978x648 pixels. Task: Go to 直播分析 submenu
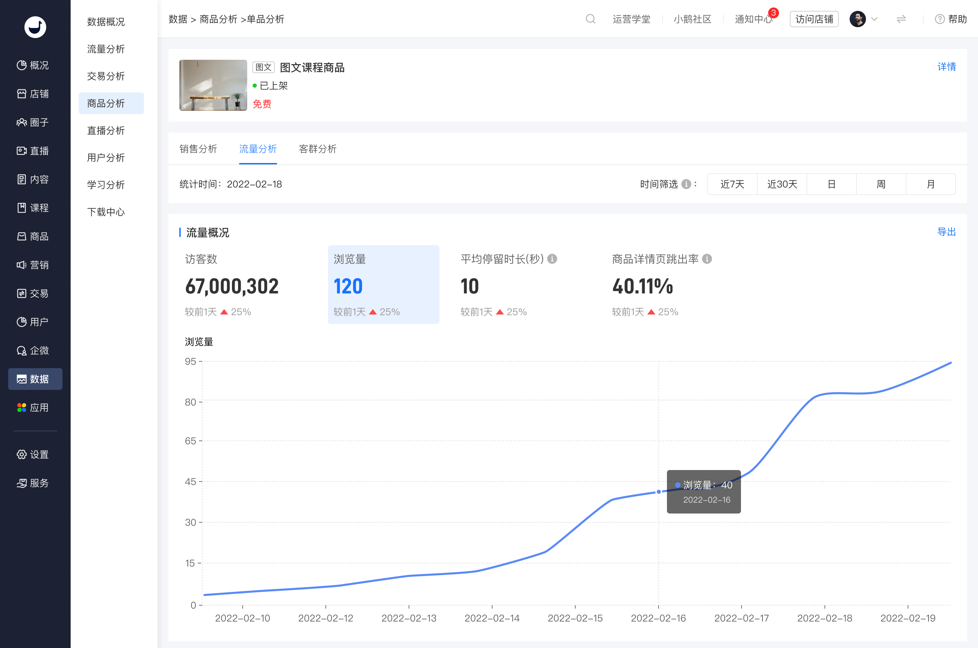click(106, 131)
